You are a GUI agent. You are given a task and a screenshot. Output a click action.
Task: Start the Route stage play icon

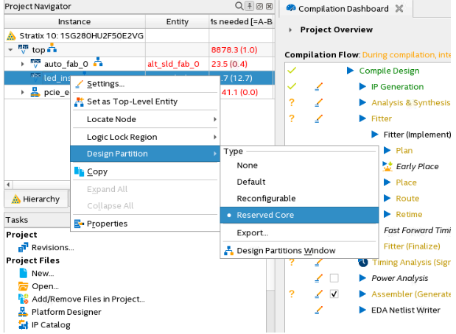click(386, 199)
